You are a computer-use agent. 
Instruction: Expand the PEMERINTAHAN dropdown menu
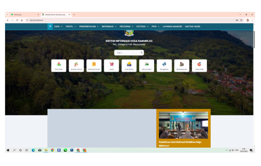89,26
